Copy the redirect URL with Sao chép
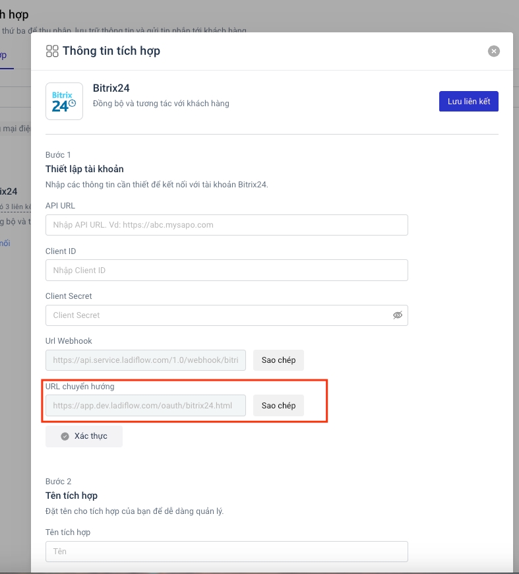519x574 pixels. (278, 406)
